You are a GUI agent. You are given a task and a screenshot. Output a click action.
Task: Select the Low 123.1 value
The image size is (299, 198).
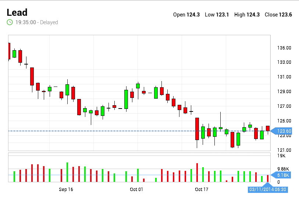(x=217, y=15)
